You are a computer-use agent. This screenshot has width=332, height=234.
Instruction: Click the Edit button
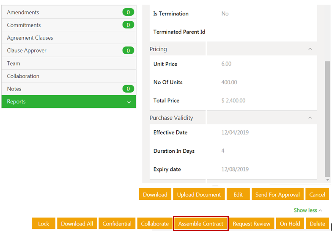[238, 195]
